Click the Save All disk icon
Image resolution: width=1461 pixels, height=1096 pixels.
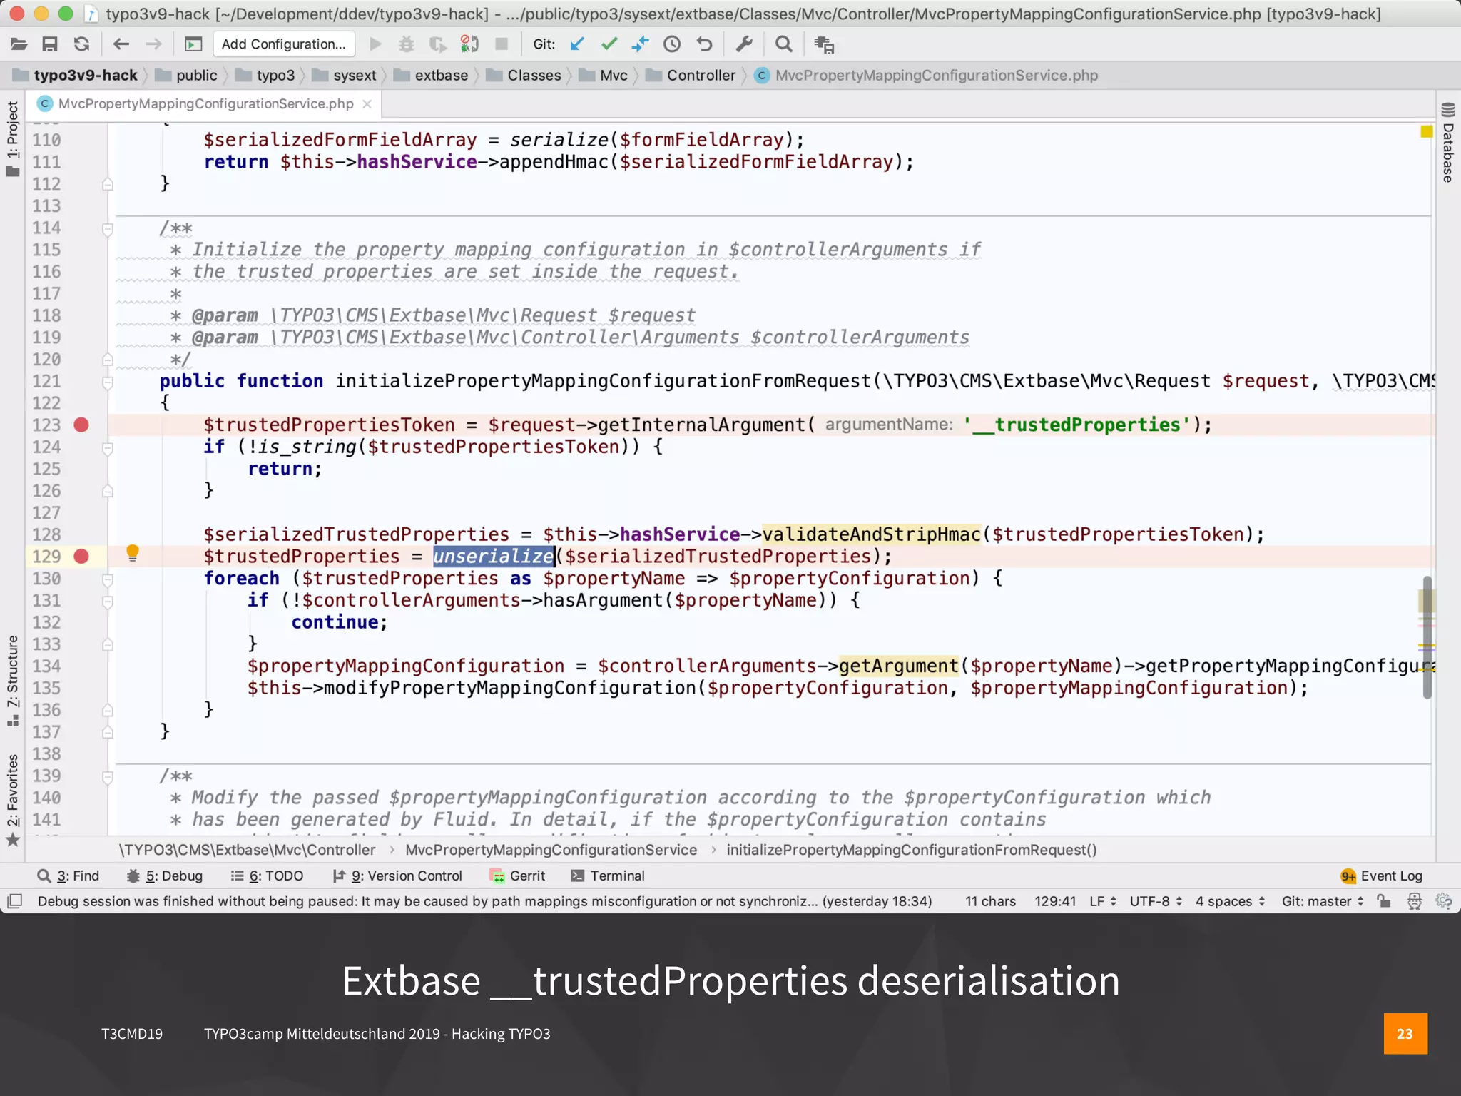50,44
